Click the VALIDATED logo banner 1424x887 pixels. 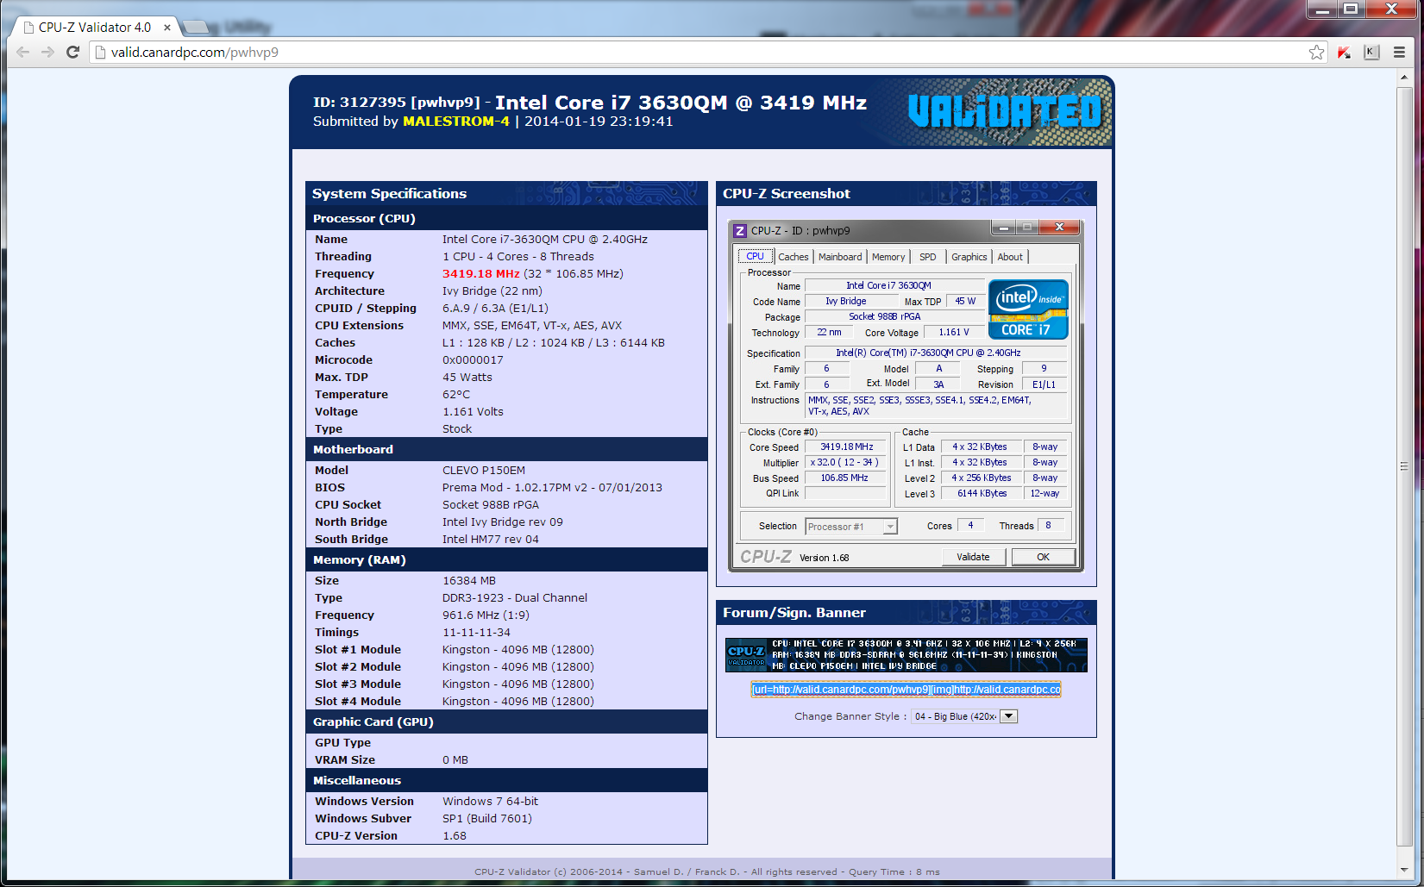[x=1005, y=111]
